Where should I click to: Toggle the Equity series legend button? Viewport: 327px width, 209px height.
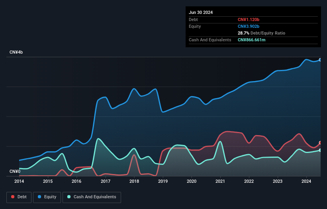pos(47,197)
